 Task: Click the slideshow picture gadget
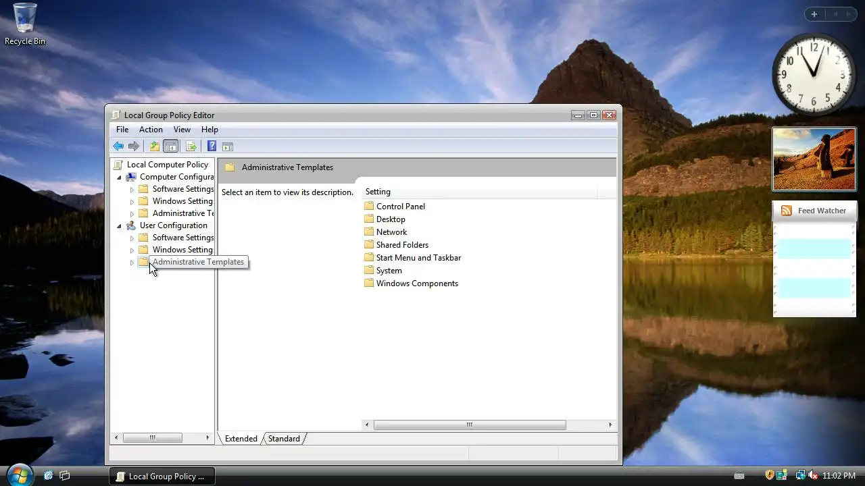(814, 159)
